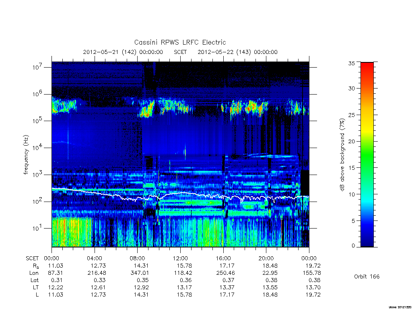Click the SCET label between the dates
412x309 pixels.
(x=180, y=52)
